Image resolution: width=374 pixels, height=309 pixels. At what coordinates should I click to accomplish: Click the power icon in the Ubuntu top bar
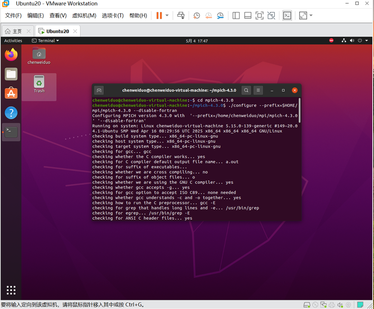click(x=360, y=41)
